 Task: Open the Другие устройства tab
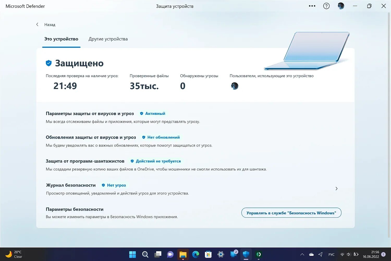pos(108,39)
